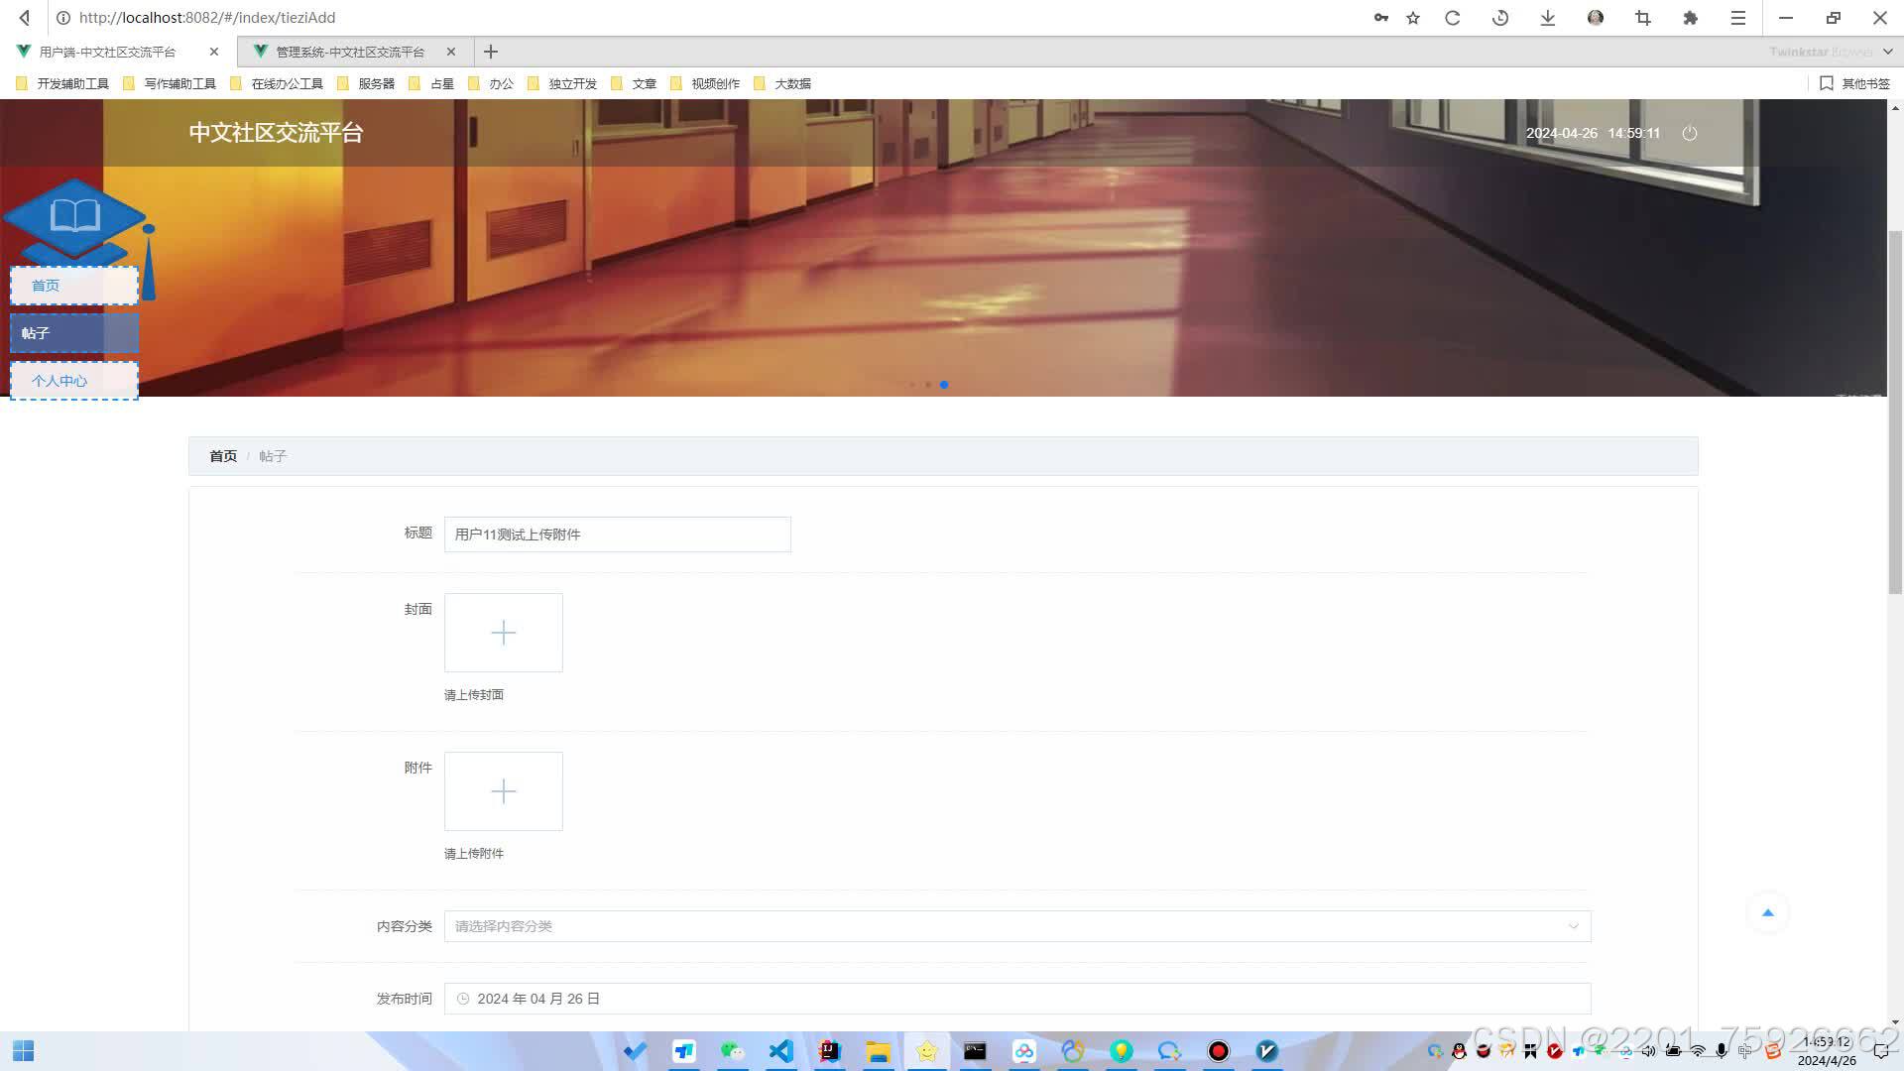Open the 发布时间 date picker
Screen dimensions: 1904x1071
[x=1016, y=999]
